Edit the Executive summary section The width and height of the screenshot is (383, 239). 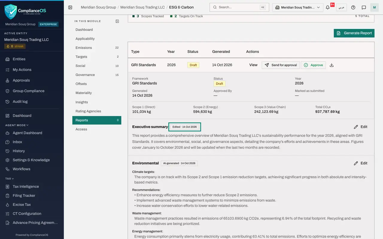click(x=361, y=127)
